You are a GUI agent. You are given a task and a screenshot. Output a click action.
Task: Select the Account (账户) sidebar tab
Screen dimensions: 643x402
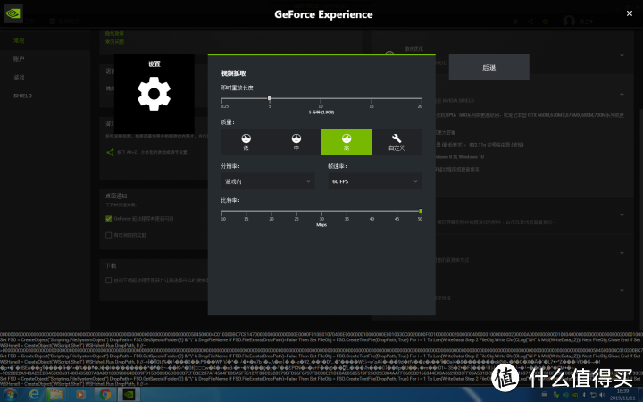[x=19, y=59]
